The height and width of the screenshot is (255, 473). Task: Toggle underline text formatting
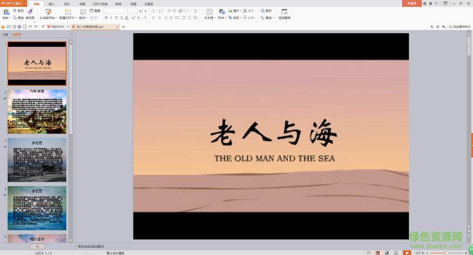[116, 17]
